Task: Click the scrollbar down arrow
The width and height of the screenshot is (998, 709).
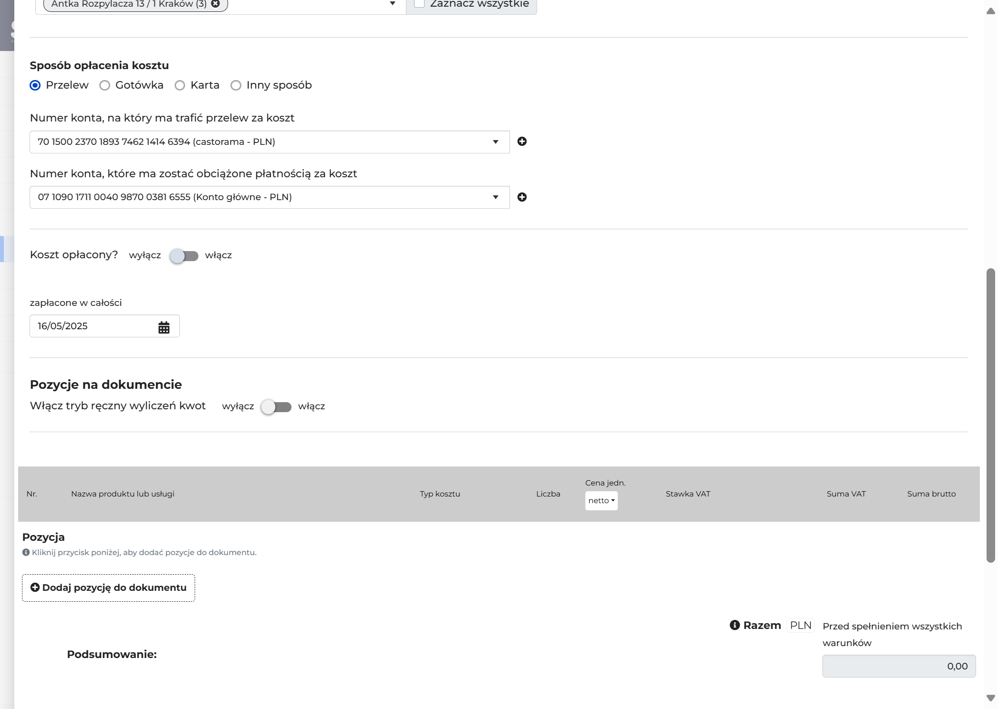Action: point(990,698)
